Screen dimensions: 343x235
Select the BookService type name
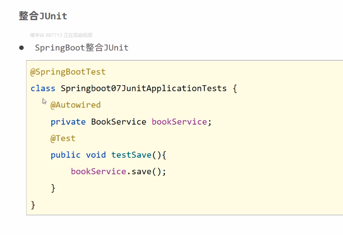119,122
